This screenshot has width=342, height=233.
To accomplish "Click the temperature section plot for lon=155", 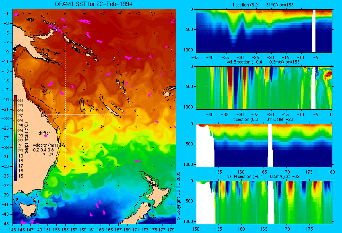I will 264,31.
